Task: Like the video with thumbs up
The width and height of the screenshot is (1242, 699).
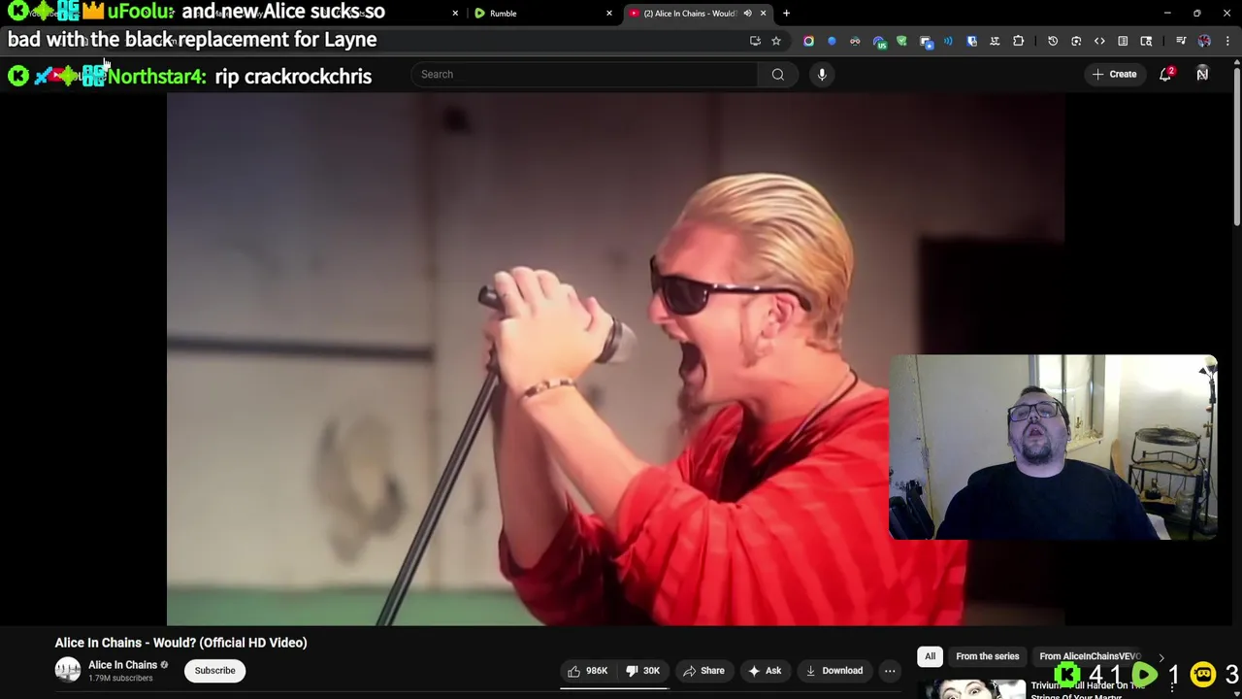Action: 587,671
